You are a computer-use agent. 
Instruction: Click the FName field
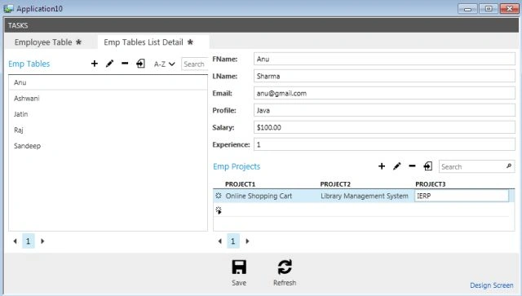coord(384,59)
